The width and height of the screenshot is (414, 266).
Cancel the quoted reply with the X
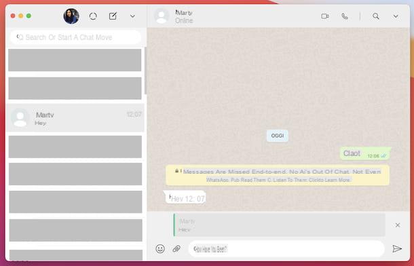pos(398,225)
